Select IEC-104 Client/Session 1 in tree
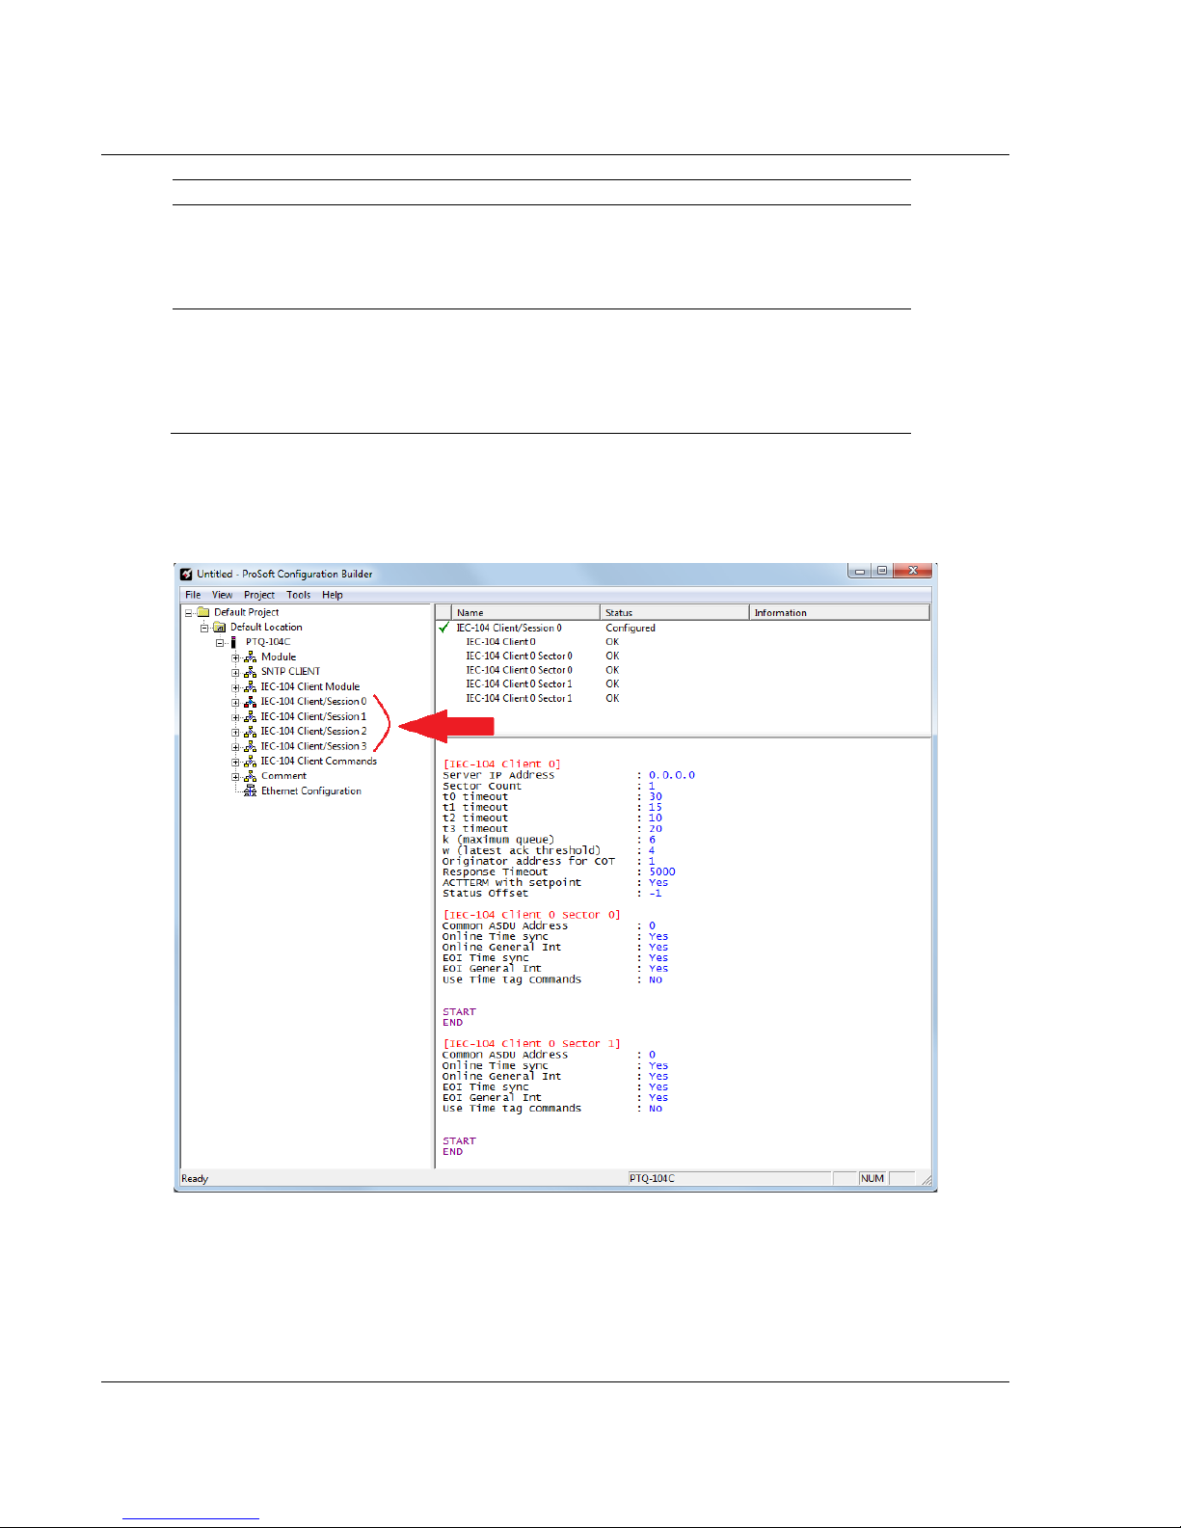The height and width of the screenshot is (1528, 1181). (x=313, y=716)
